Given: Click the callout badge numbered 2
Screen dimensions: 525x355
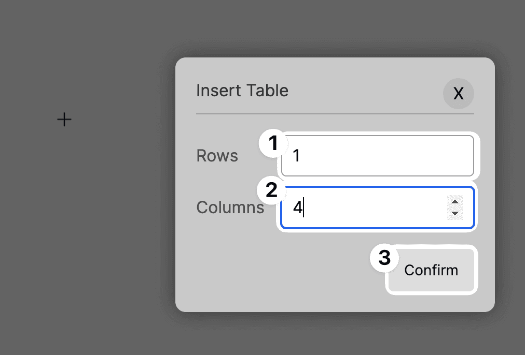Looking at the screenshot, I should coord(271,190).
